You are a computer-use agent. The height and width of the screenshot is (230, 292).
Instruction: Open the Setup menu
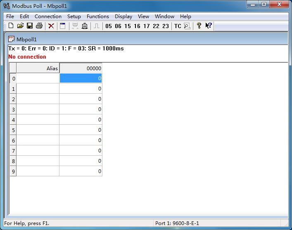pyautogui.click(x=74, y=17)
